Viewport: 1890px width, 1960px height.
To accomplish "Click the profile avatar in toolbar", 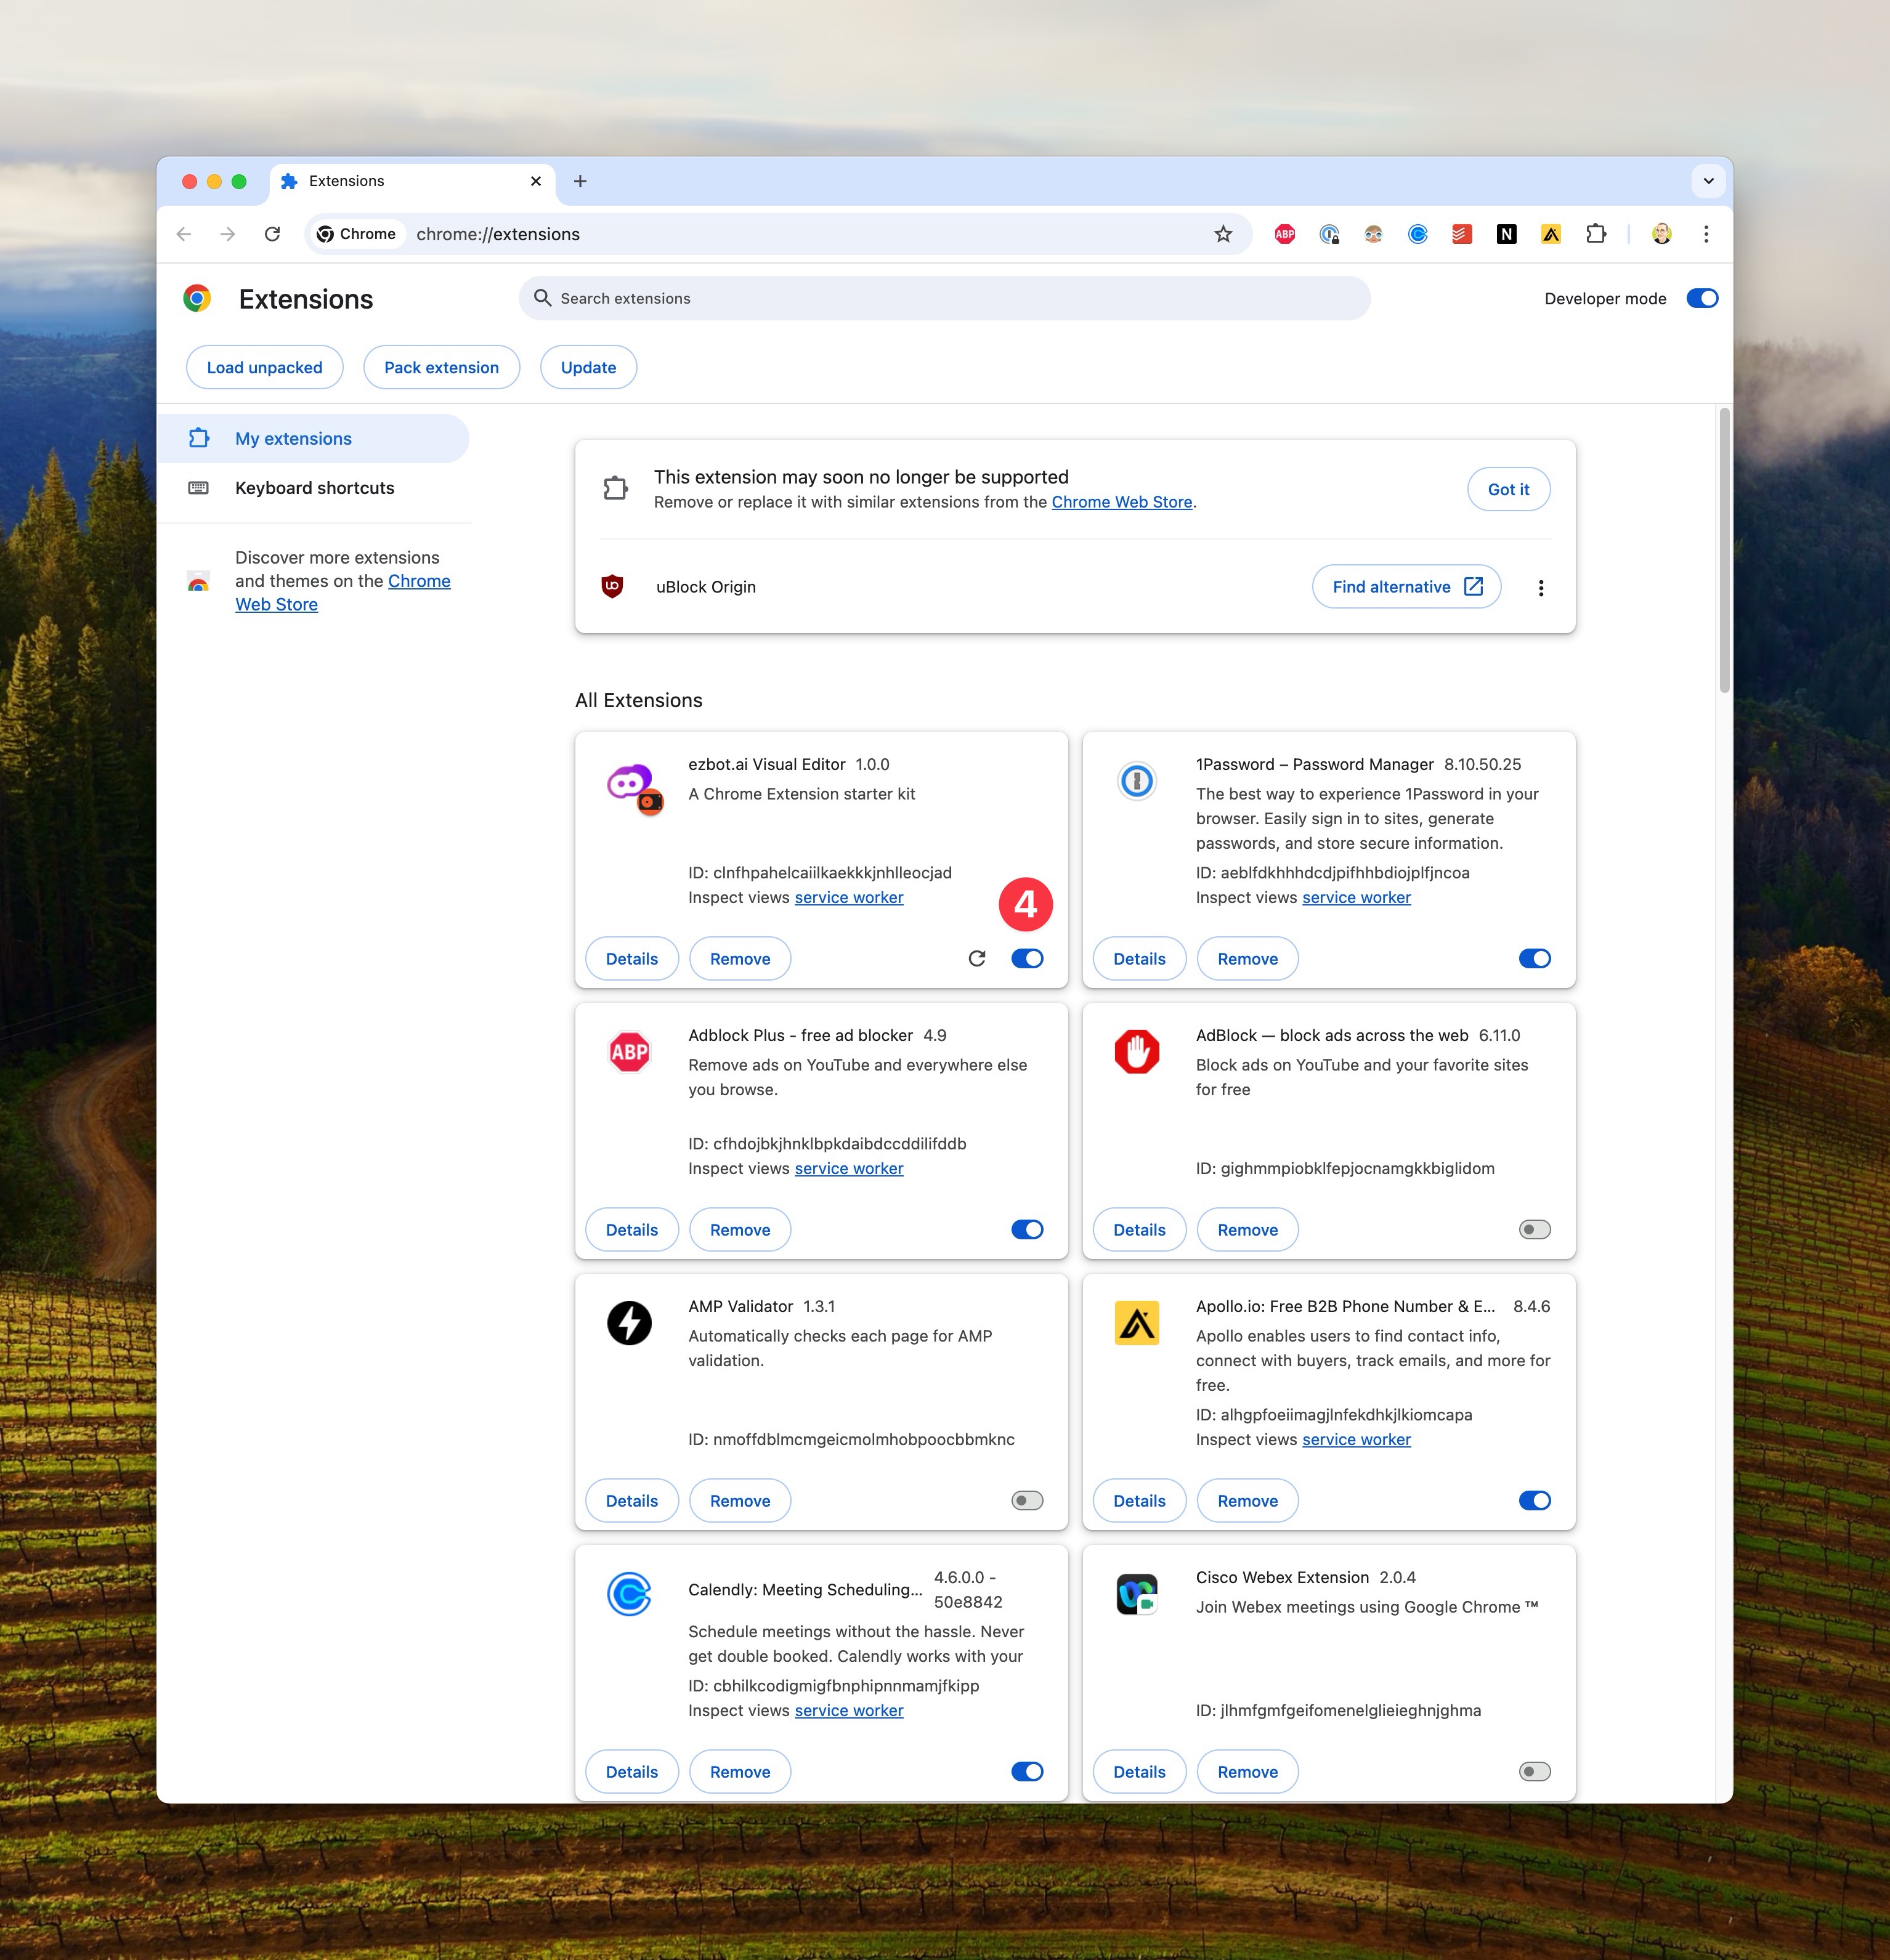I will tap(1661, 234).
